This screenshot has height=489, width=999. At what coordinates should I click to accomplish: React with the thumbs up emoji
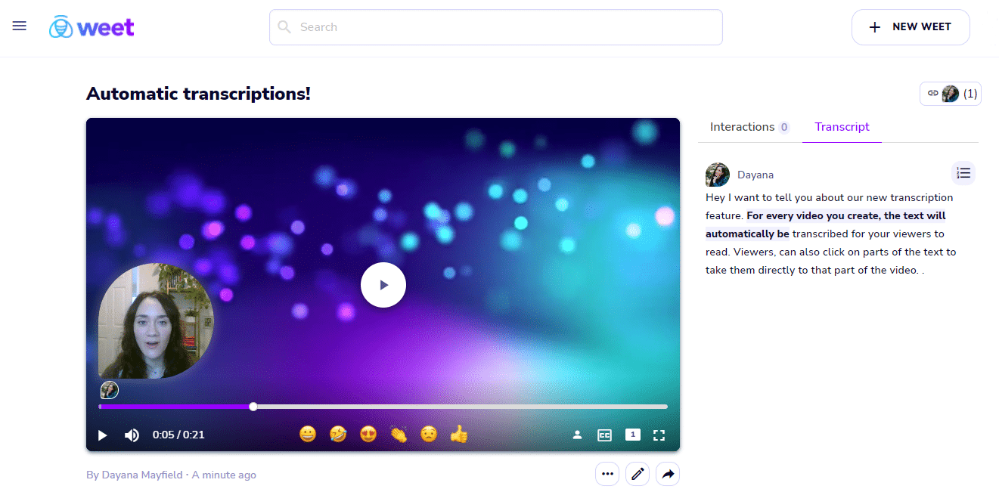459,435
